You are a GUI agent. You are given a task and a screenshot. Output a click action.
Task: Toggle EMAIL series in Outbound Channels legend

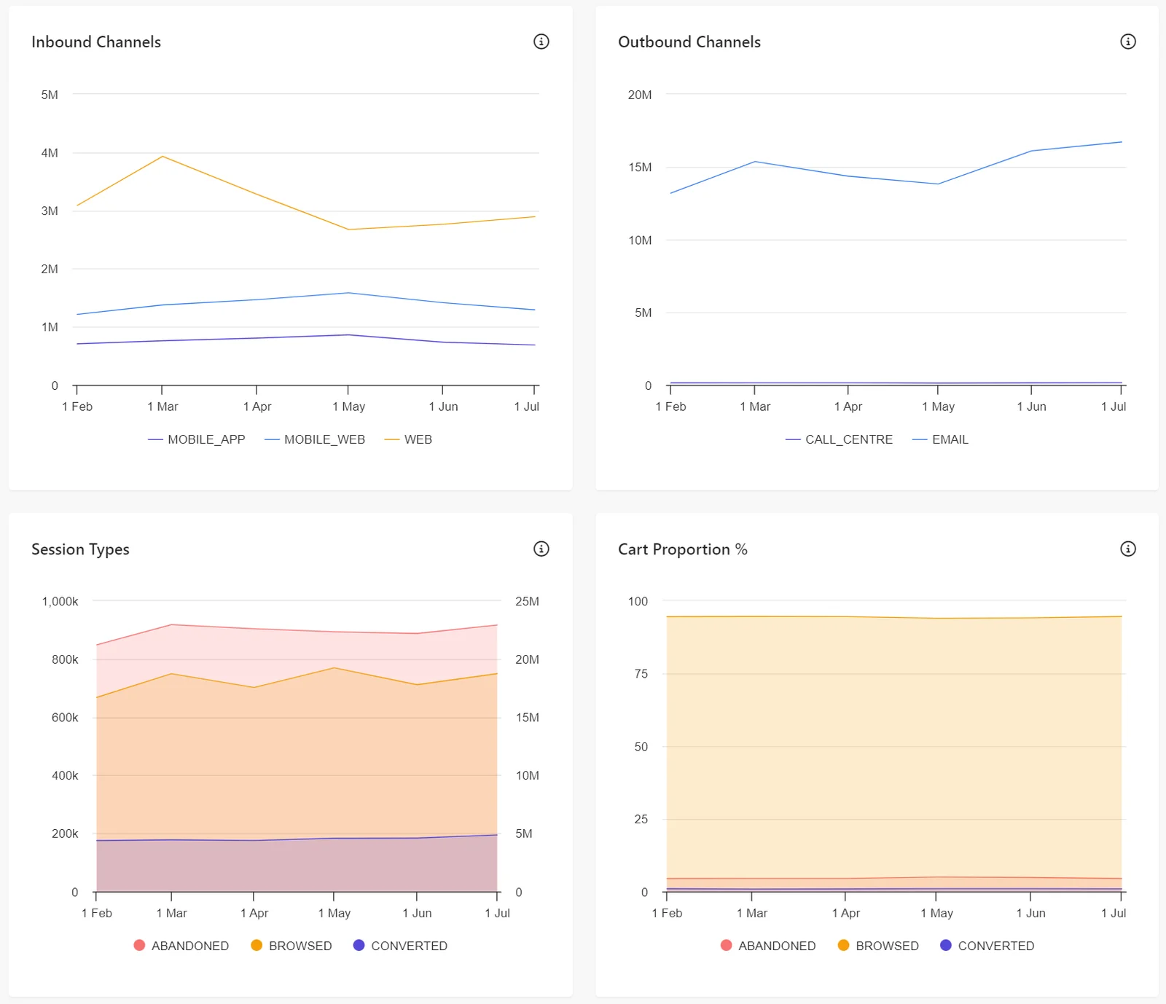click(x=940, y=439)
